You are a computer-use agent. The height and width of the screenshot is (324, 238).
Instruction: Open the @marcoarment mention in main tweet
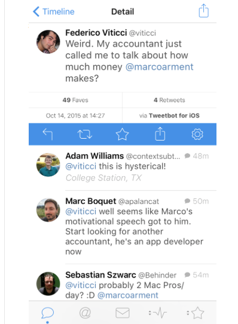point(159,67)
